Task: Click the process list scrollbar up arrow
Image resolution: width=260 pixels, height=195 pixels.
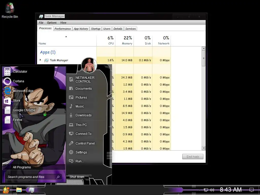Action: pyautogui.click(x=204, y=48)
